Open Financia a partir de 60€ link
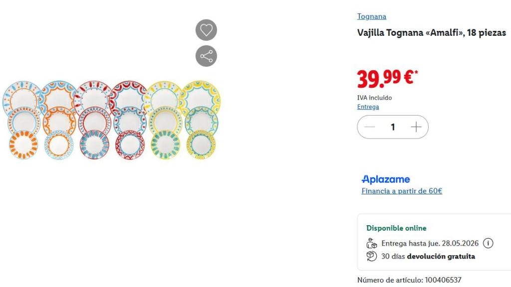This screenshot has width=511, height=287. 402,191
